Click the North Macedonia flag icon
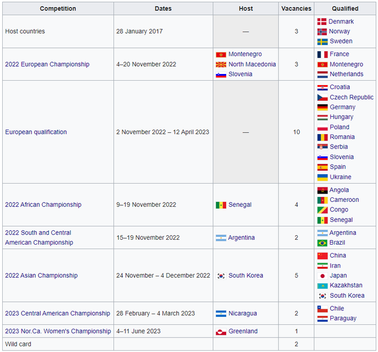Image resolution: width=378 pixels, height=352 pixels. pos(221,65)
